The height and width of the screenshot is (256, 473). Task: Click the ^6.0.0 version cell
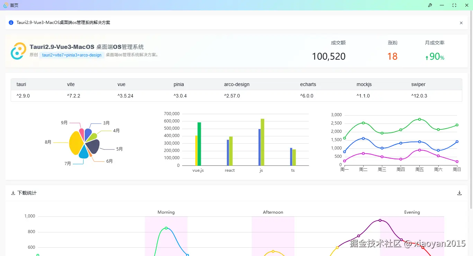pos(307,96)
